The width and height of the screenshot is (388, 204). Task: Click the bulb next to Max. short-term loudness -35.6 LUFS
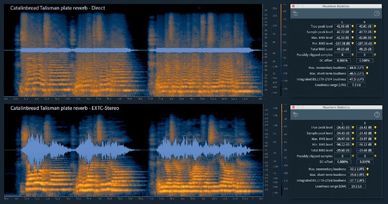(x=368, y=175)
